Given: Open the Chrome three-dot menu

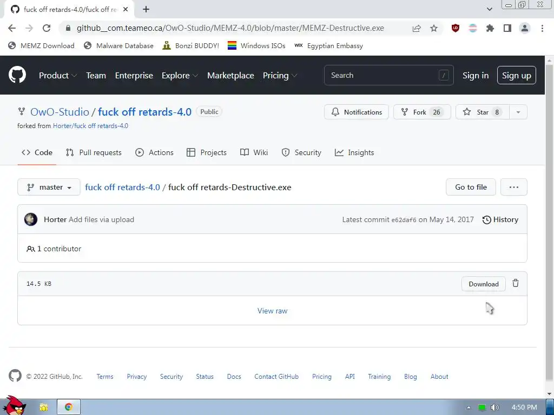Looking at the screenshot, I should coord(542,28).
